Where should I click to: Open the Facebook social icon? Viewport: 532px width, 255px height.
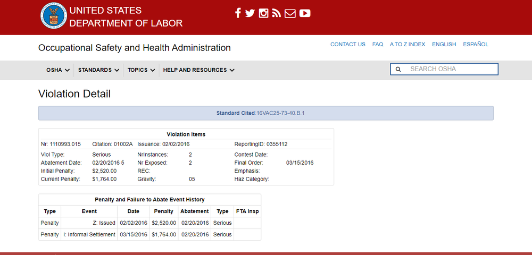(x=238, y=13)
